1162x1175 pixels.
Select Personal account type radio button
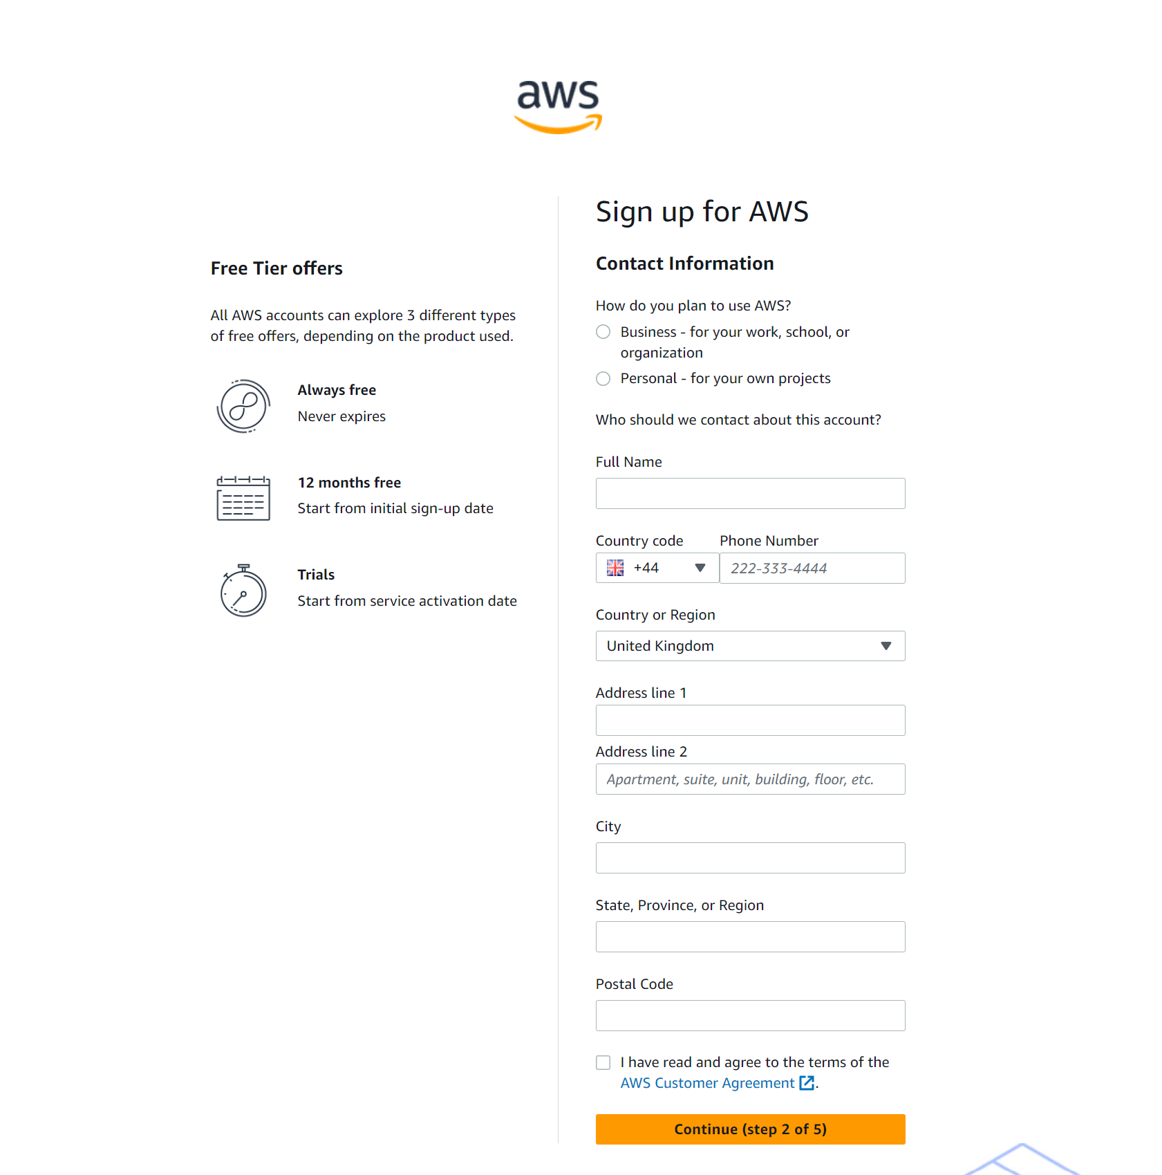[603, 378]
